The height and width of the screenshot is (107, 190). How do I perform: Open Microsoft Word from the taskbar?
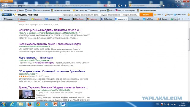(63, 104)
